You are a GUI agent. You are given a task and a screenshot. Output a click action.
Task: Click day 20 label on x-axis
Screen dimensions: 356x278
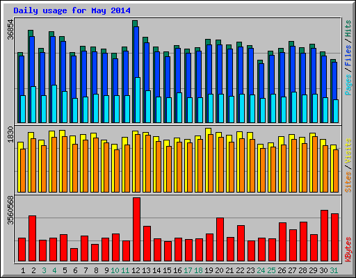219,270
